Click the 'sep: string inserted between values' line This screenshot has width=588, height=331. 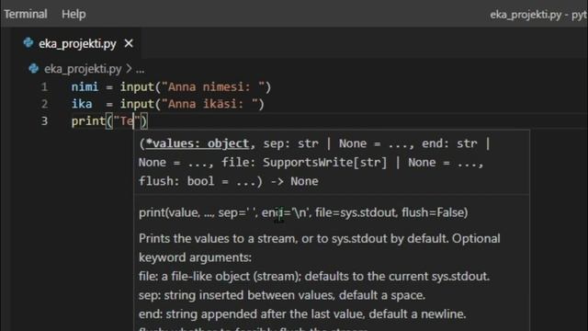(282, 295)
